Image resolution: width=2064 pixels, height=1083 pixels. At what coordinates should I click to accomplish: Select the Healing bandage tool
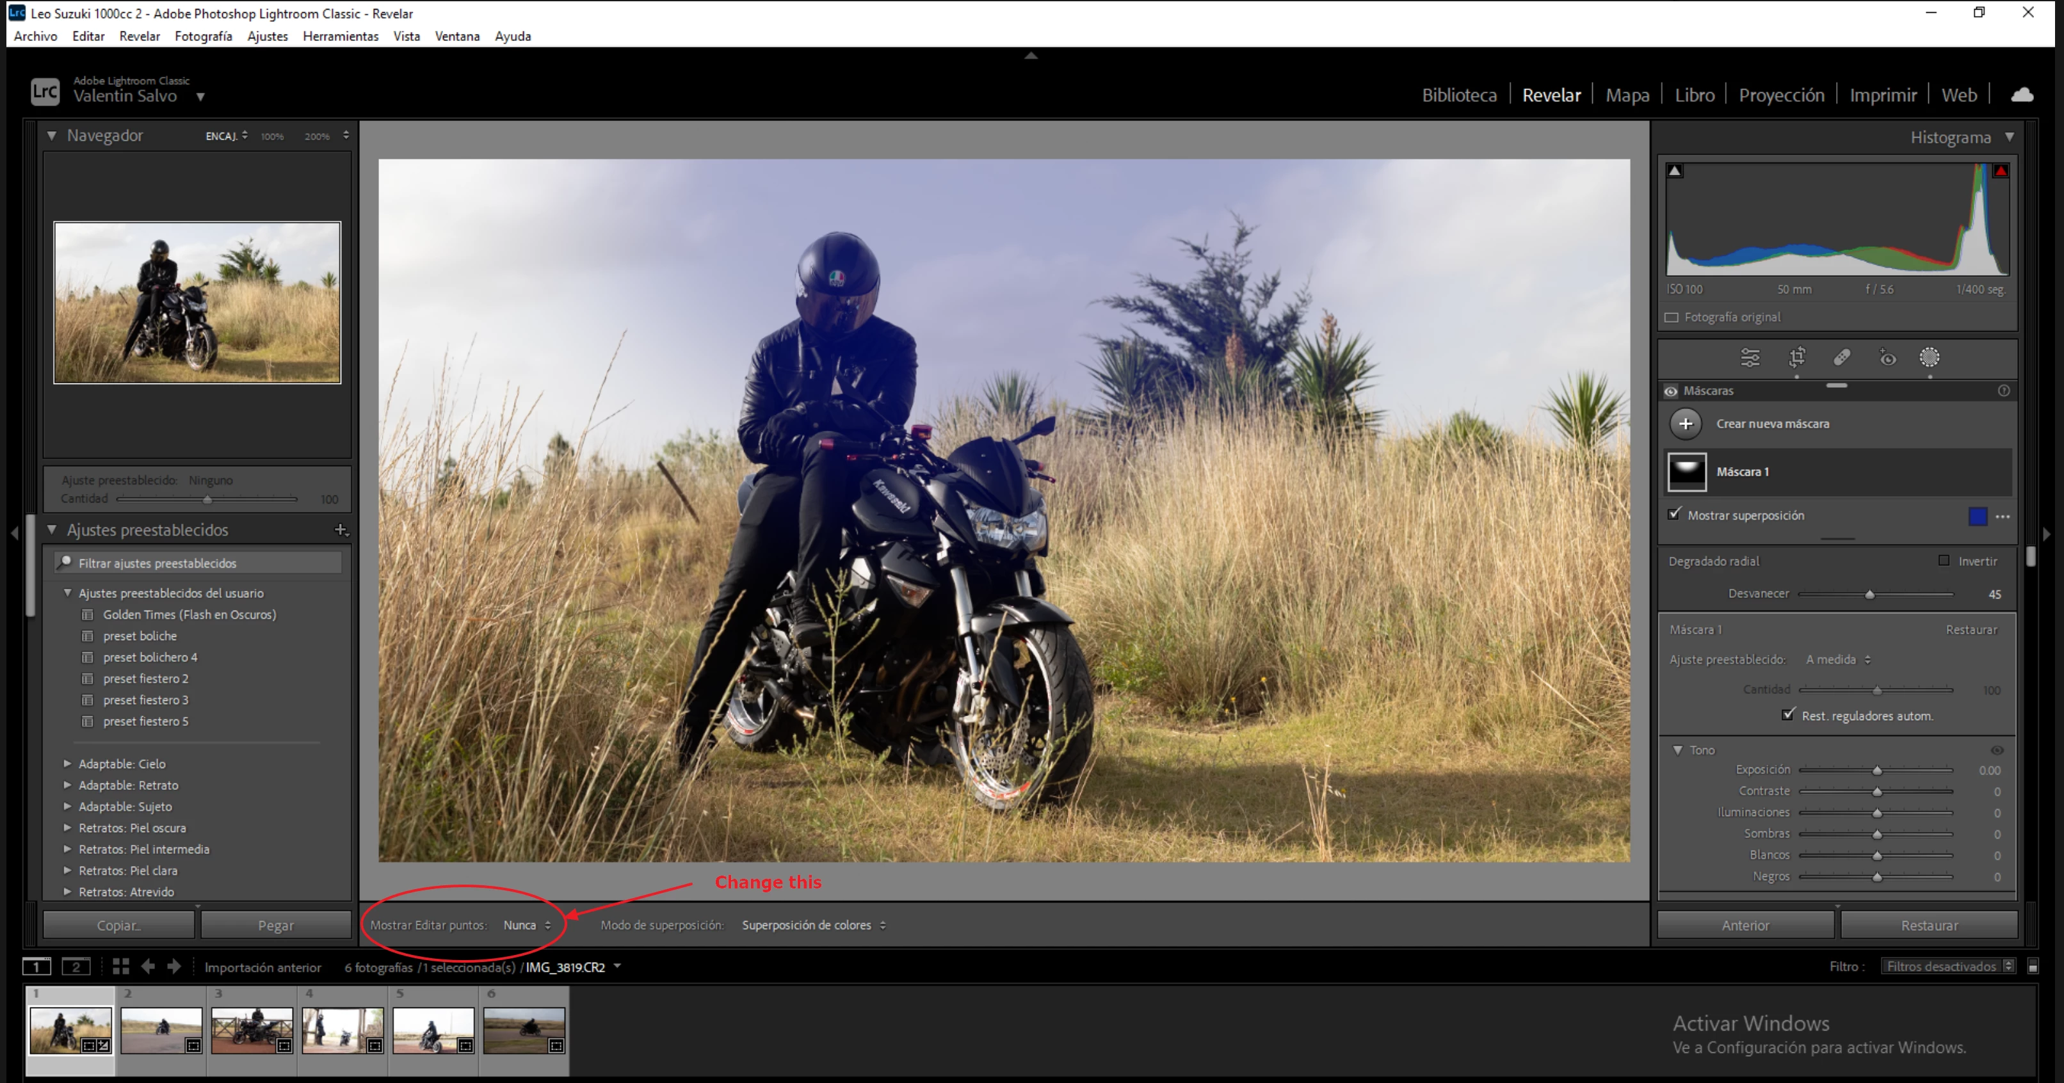point(1841,357)
